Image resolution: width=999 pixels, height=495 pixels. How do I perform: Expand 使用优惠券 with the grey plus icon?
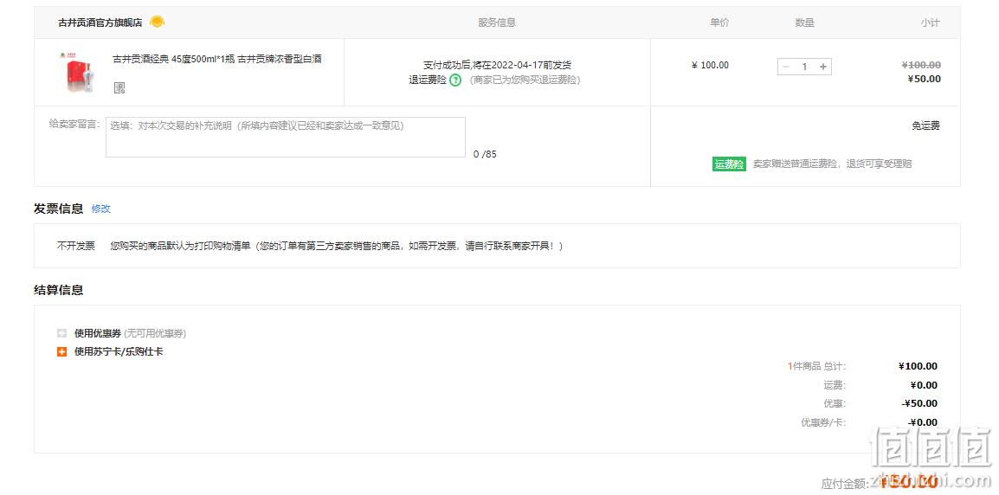click(x=61, y=333)
